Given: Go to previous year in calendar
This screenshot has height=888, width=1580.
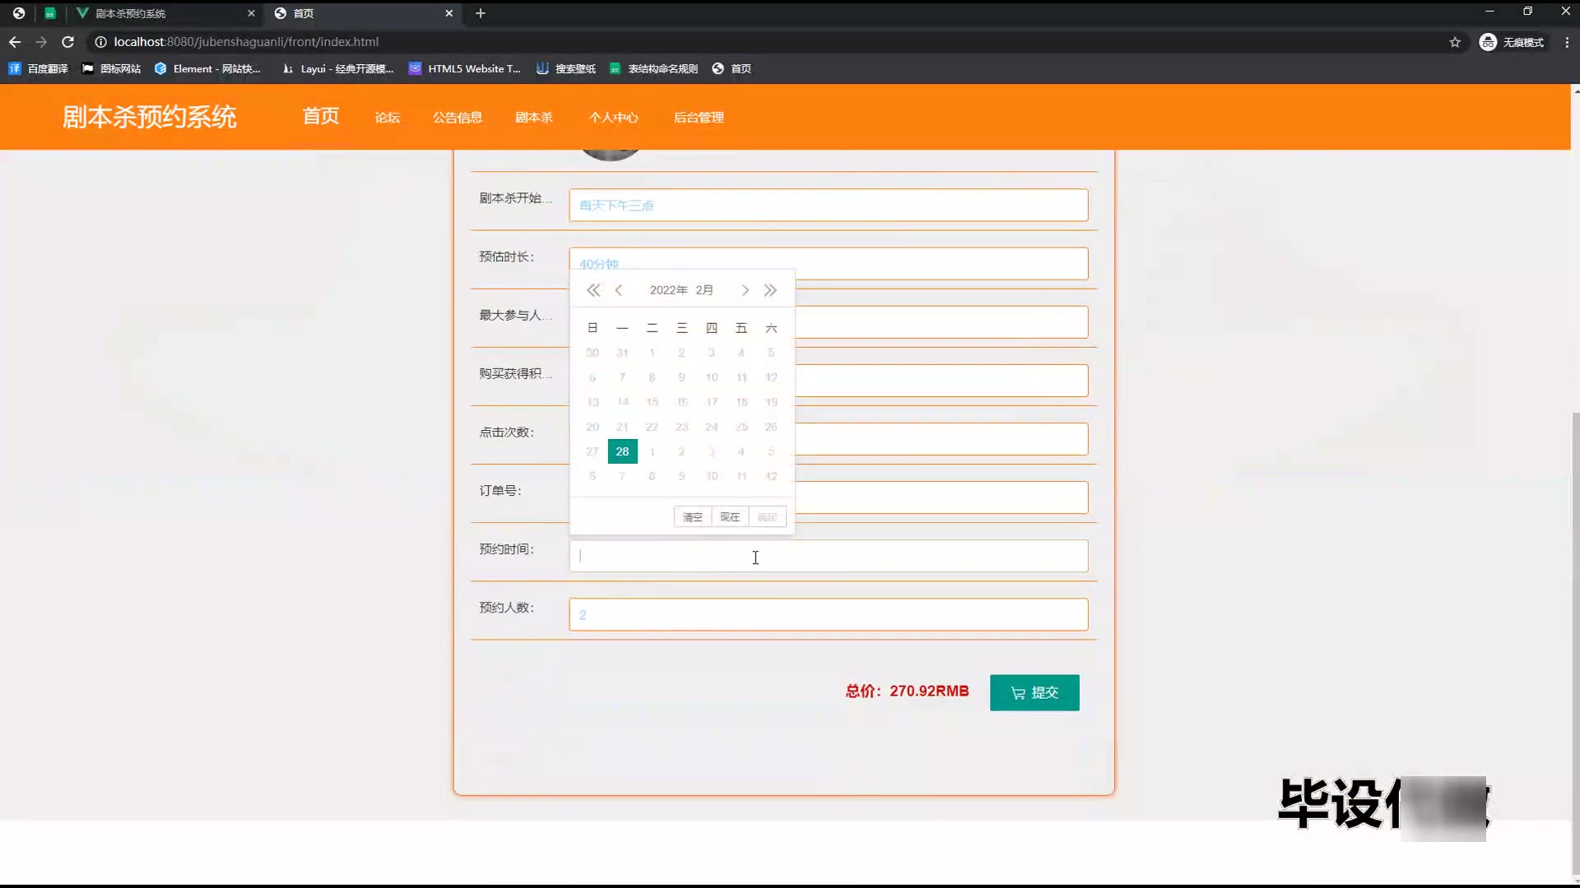Looking at the screenshot, I should (592, 290).
